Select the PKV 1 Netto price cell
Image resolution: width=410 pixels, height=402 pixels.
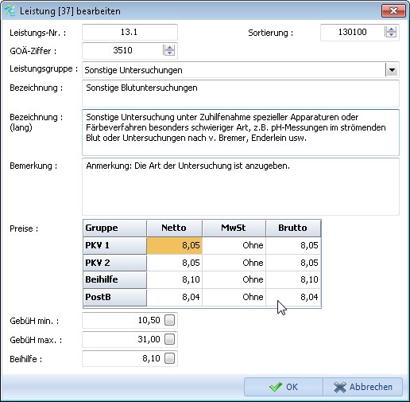click(175, 245)
